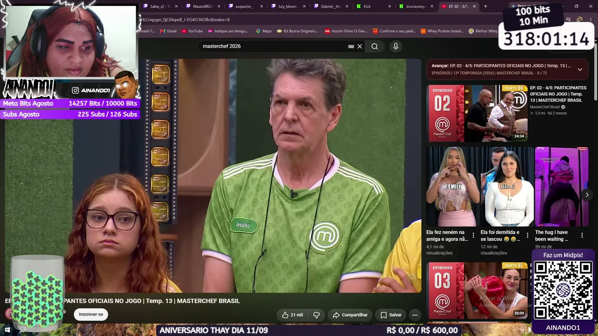Open the 'Kit Ba.tria Original' bookmark
This screenshot has height=336, width=598.
[x=298, y=31]
